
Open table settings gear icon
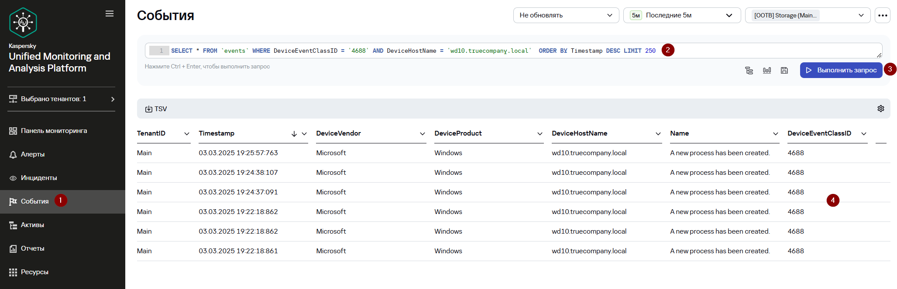(881, 109)
